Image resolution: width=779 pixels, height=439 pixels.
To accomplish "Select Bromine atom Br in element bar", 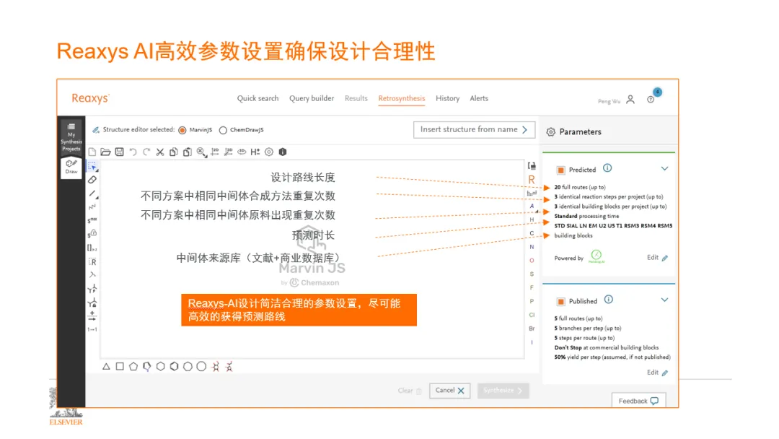I will 532,329.
